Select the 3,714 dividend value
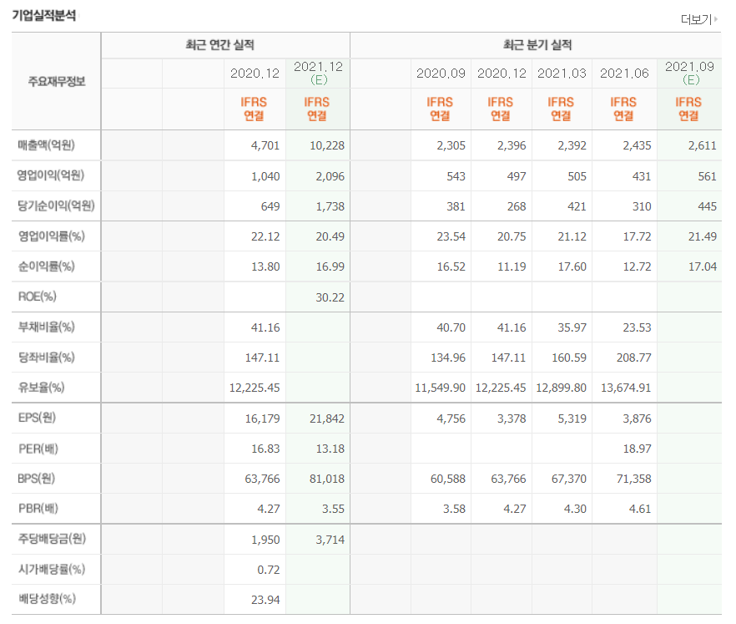Image resolution: width=736 pixels, height=624 pixels. 330,540
